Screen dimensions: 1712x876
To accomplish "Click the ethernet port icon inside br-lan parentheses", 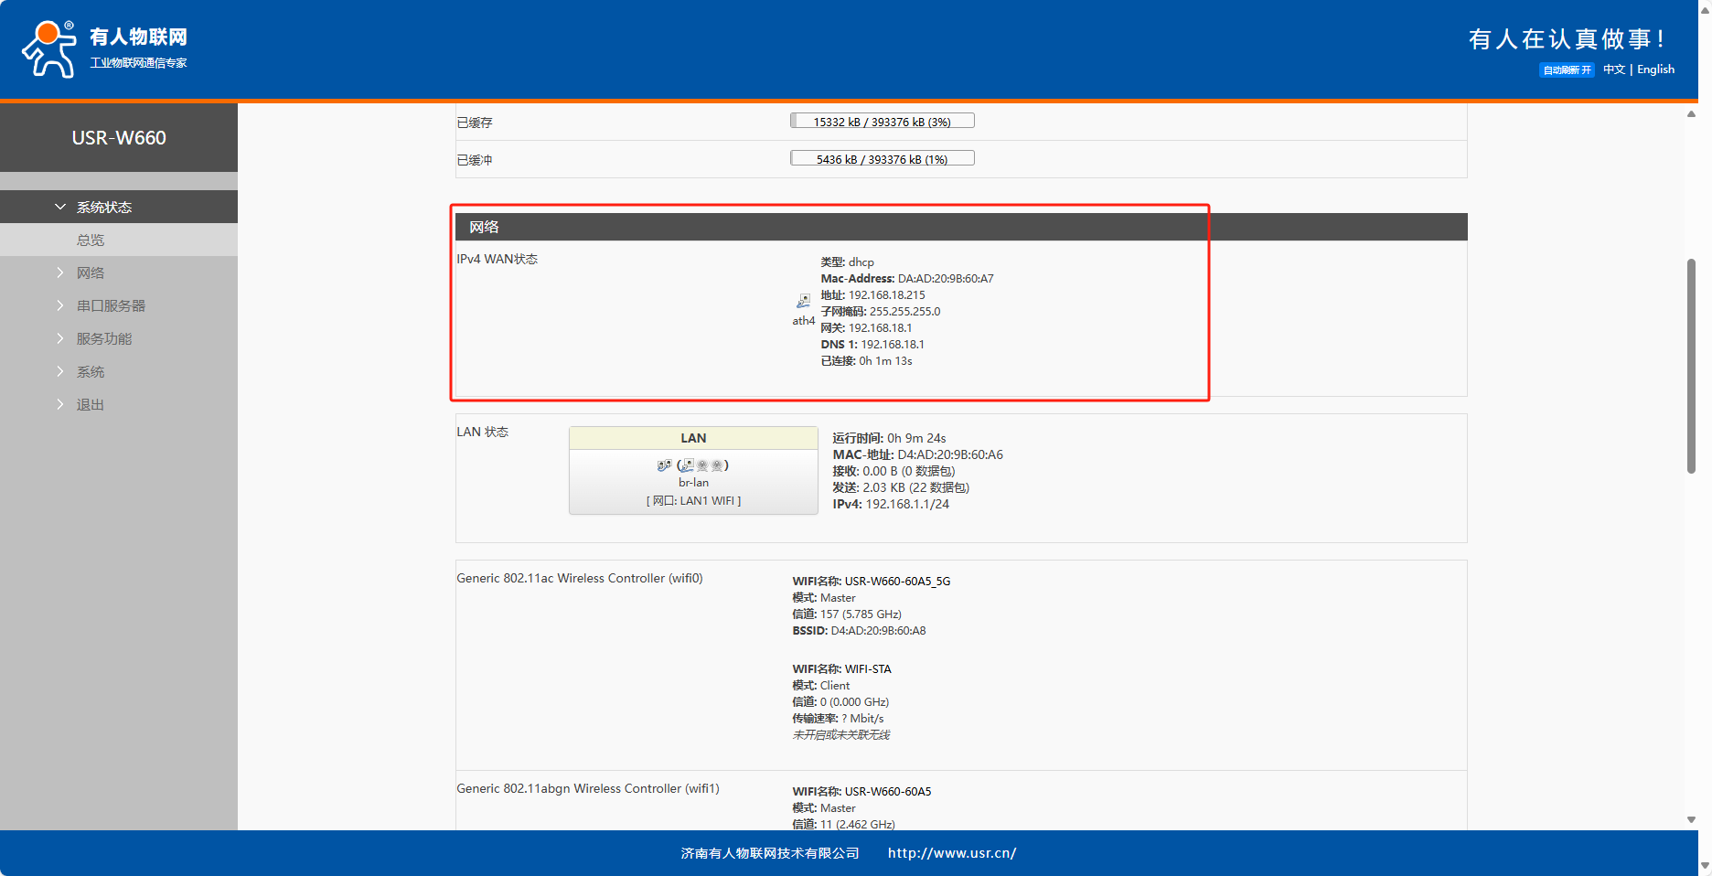I will point(687,465).
